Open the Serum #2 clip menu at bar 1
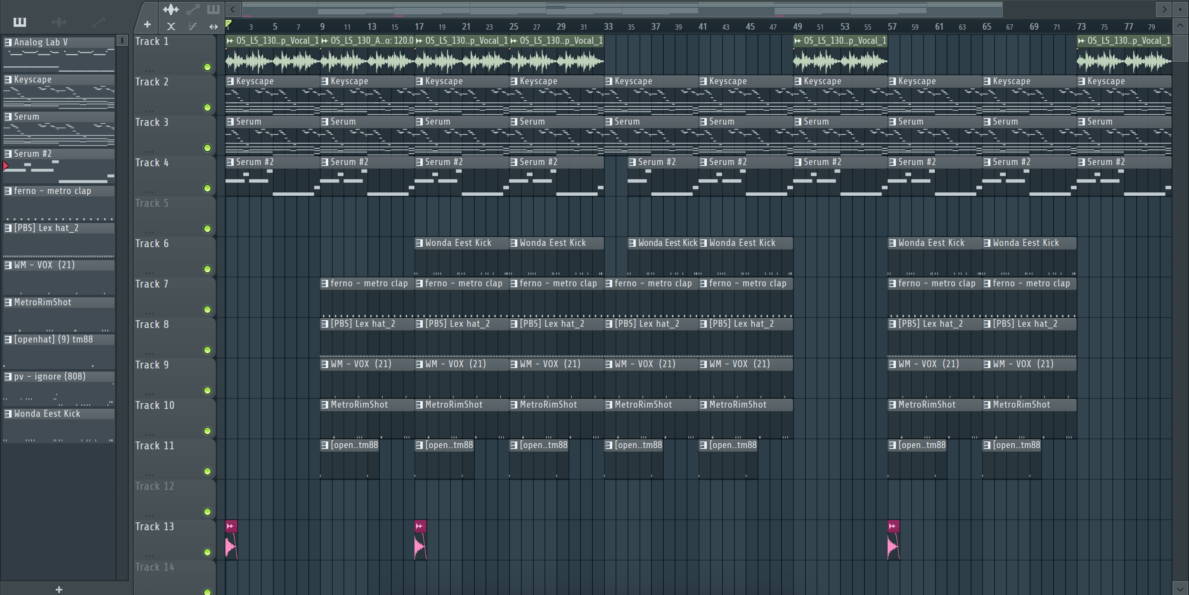Image resolution: width=1189 pixels, height=595 pixels. coord(230,162)
